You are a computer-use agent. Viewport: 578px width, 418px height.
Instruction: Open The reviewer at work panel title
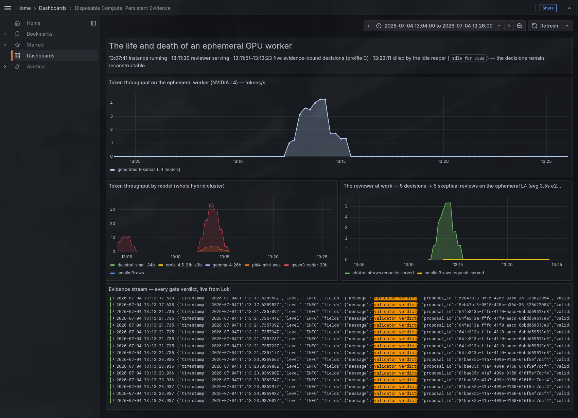[x=452, y=186]
